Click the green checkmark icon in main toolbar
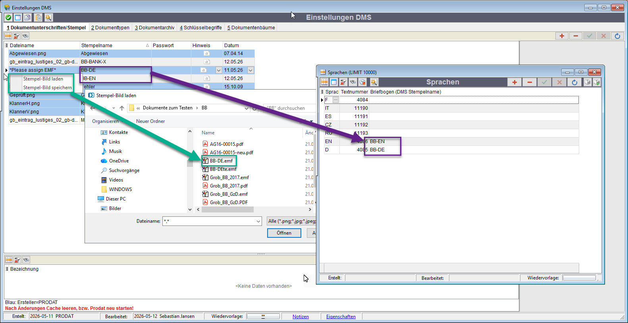Screen dimensions: 628x323 [8, 17]
